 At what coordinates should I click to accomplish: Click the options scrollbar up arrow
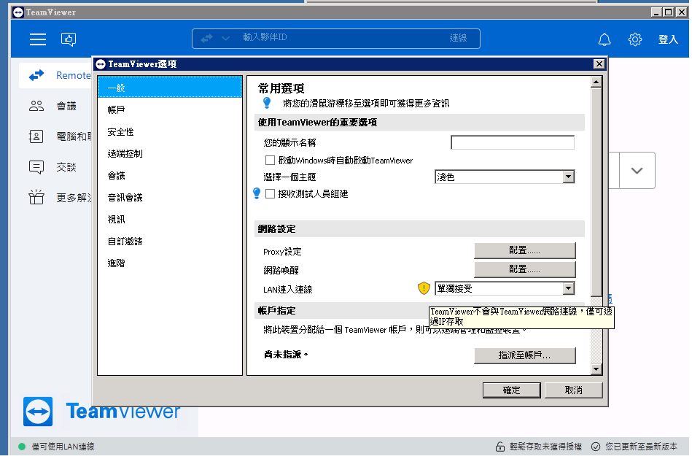point(596,82)
